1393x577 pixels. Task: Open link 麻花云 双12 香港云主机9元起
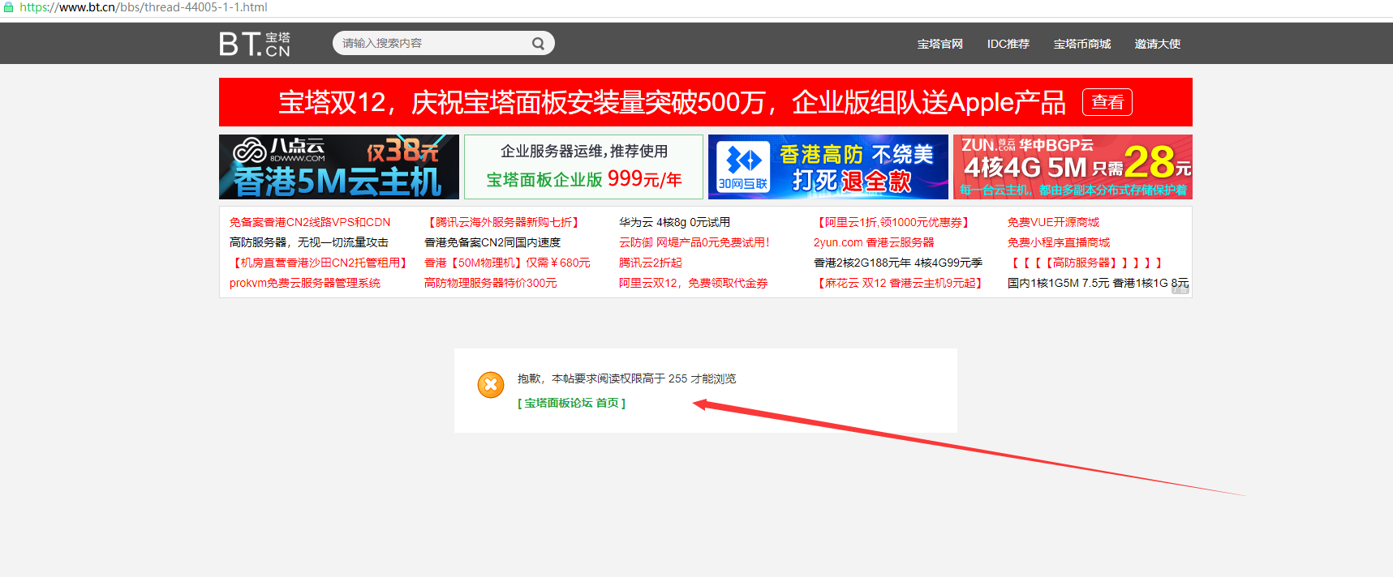(x=901, y=283)
